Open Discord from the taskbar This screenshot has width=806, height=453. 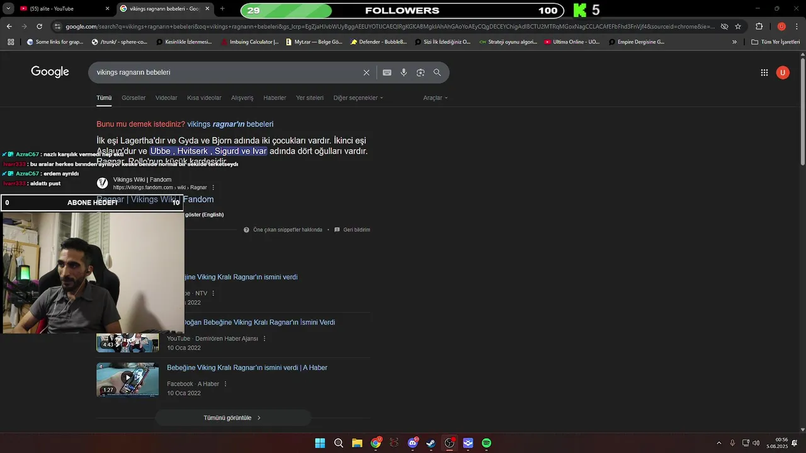click(413, 443)
